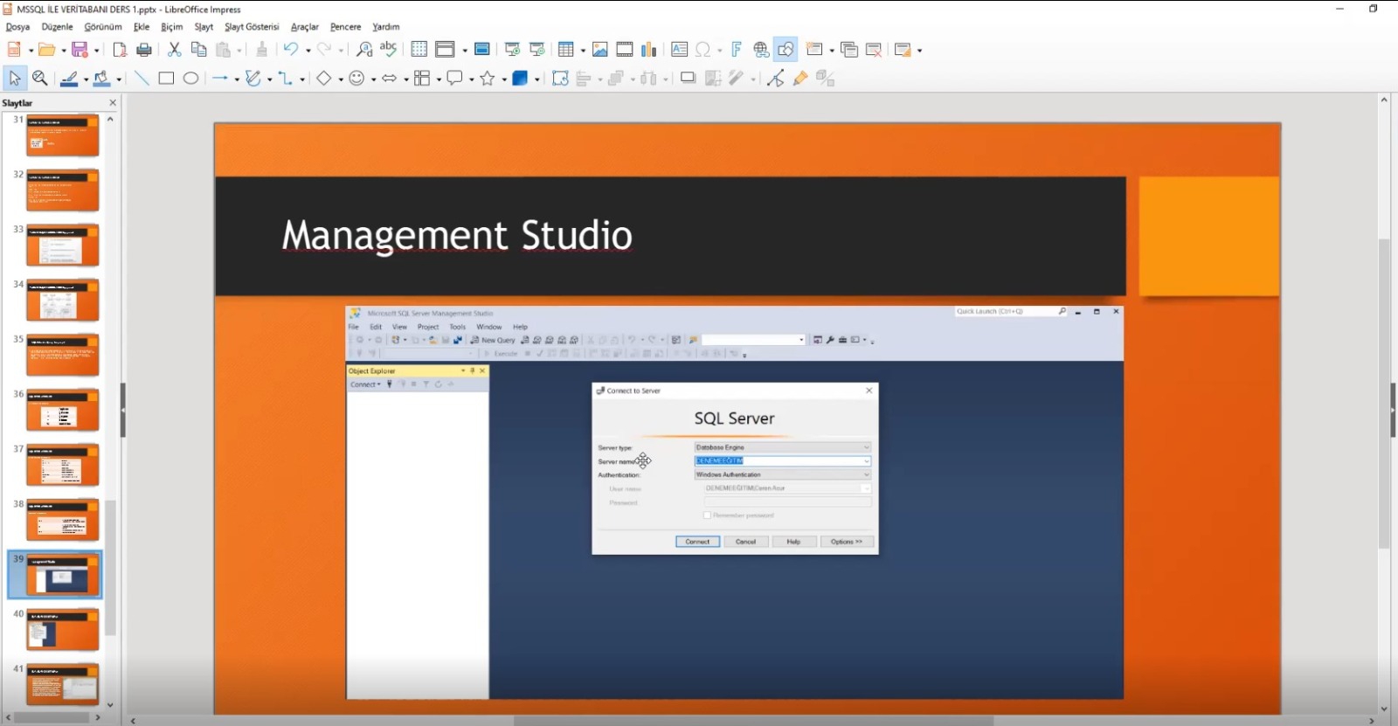Expand Callouts dropdown arrow
This screenshot has width=1398, height=726.
coord(471,80)
